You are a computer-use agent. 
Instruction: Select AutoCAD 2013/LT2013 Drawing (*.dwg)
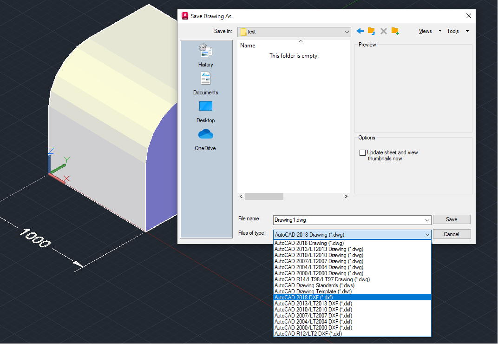coord(352,249)
